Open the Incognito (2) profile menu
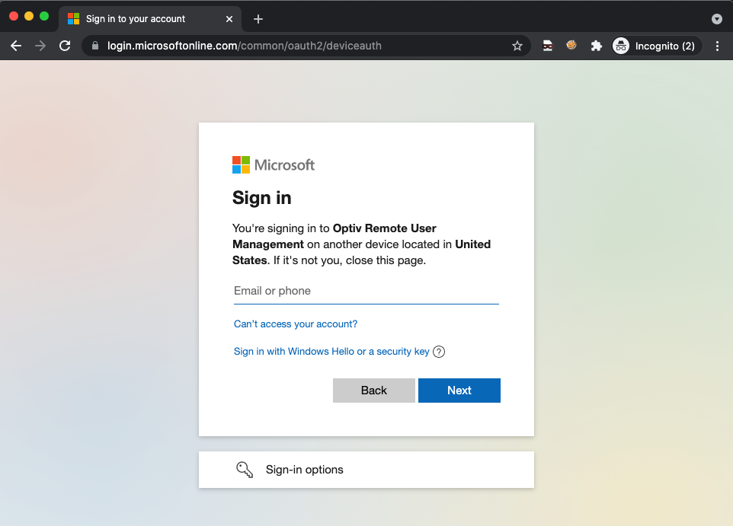Viewport: 733px width, 526px height. pos(657,46)
